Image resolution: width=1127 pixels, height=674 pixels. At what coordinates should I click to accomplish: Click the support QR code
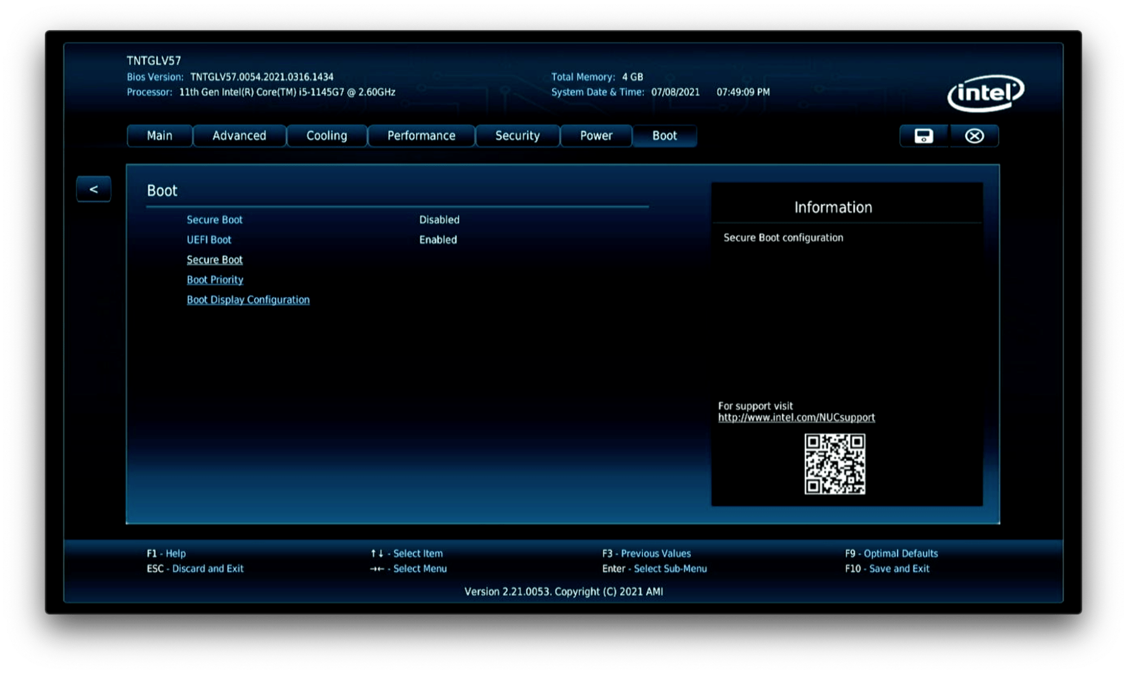[x=834, y=464]
